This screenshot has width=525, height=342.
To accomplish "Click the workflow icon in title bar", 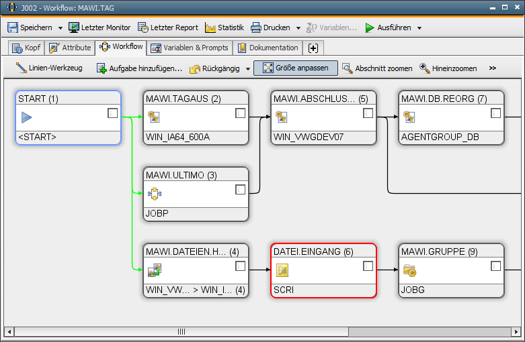I will (11, 7).
